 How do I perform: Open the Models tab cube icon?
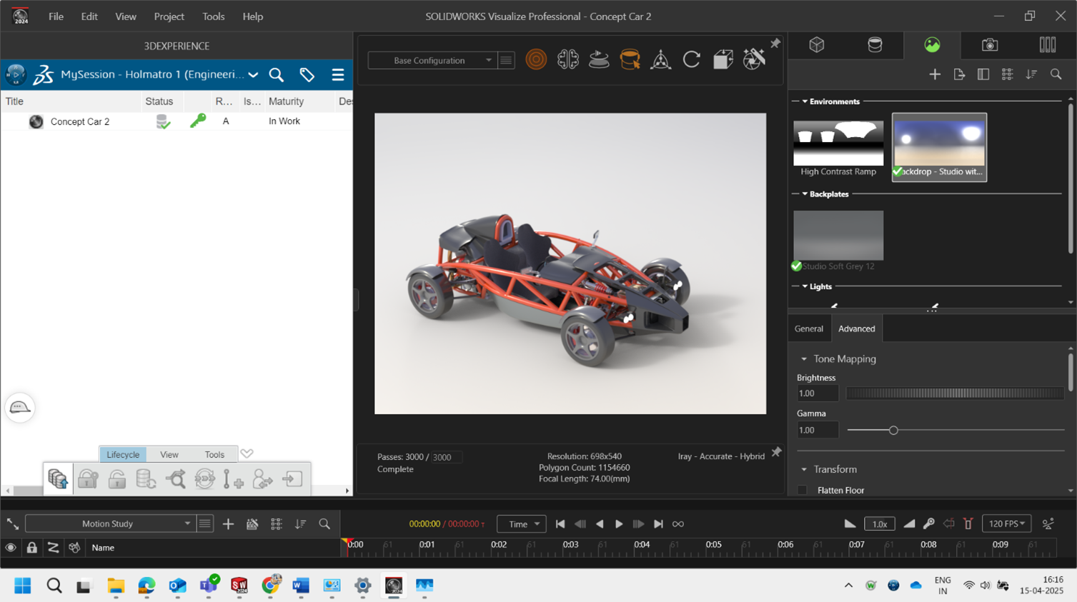click(x=817, y=45)
